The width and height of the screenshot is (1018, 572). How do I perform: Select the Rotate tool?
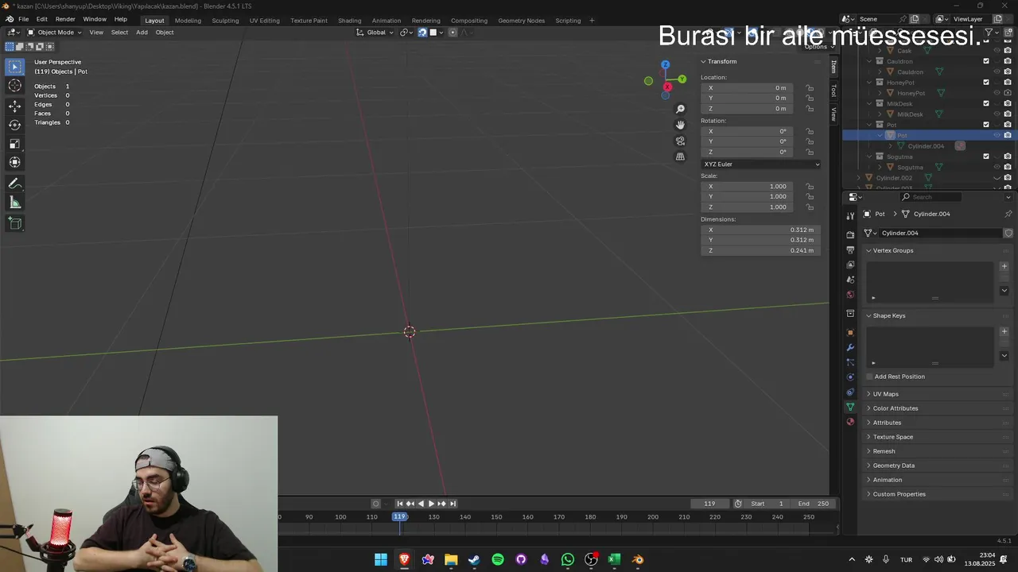(x=14, y=125)
